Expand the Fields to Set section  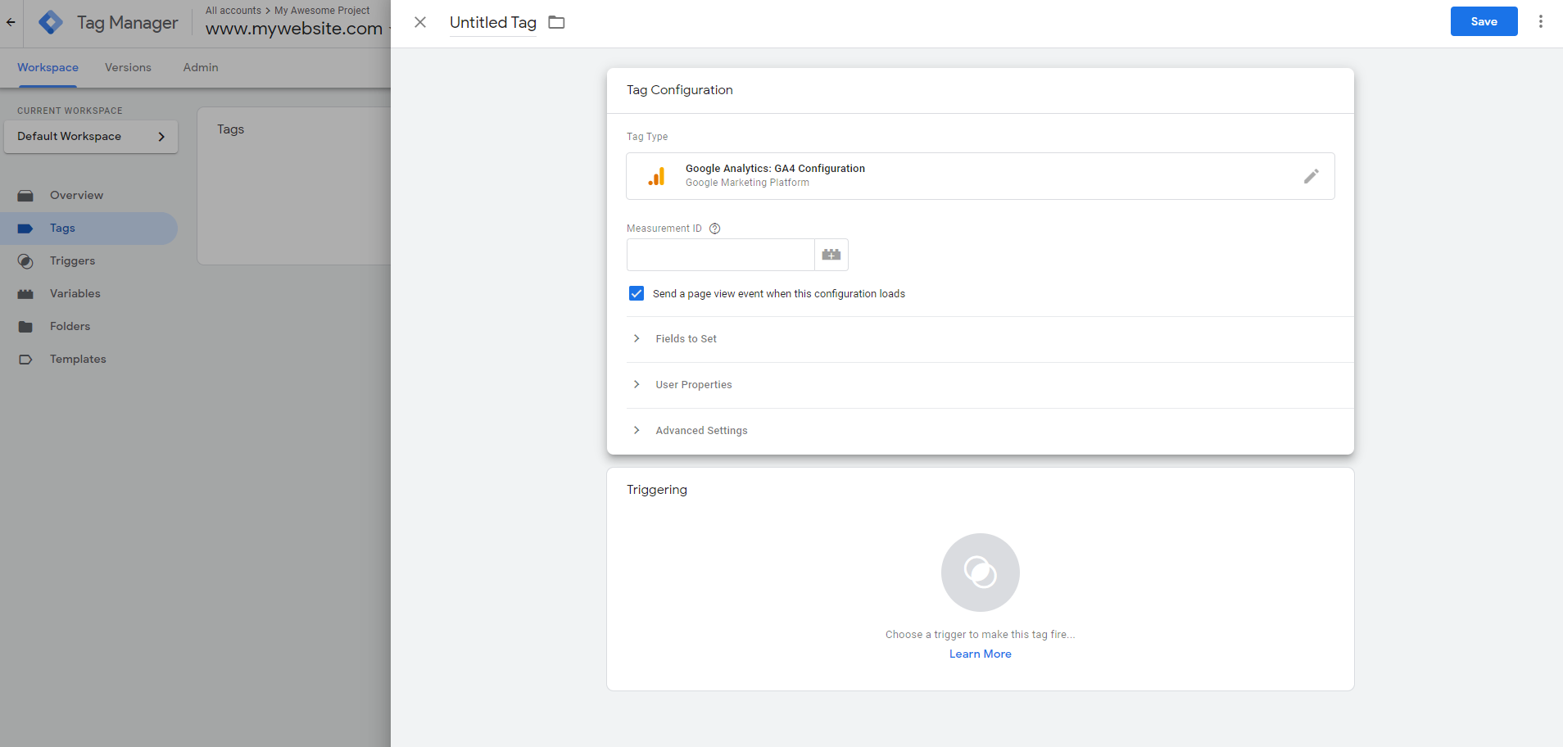coord(686,339)
